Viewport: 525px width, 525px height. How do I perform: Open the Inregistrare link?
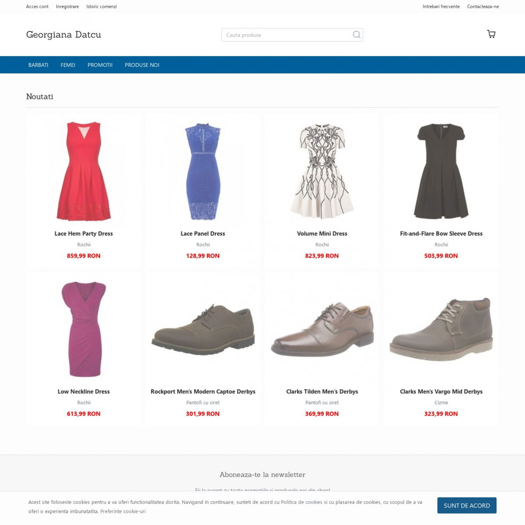[x=67, y=7]
